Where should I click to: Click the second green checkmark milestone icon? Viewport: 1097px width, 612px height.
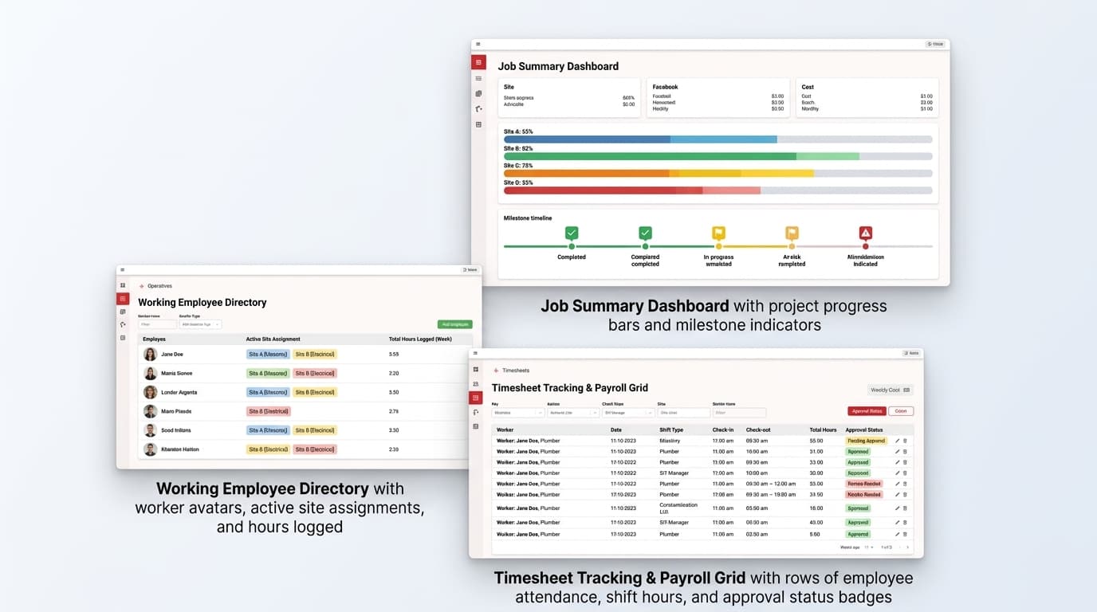(645, 233)
